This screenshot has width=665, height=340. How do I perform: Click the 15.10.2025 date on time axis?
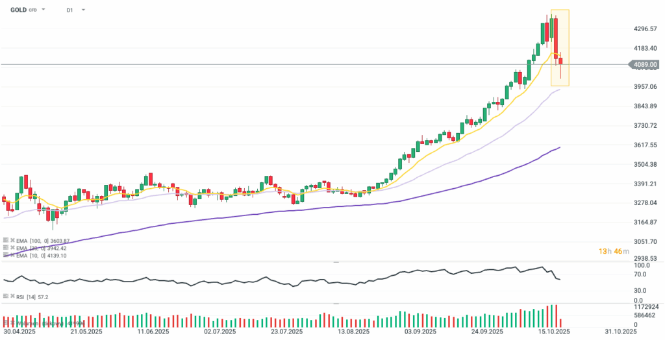(x=554, y=332)
